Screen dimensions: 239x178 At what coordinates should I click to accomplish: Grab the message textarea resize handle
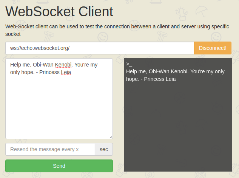click(111, 137)
